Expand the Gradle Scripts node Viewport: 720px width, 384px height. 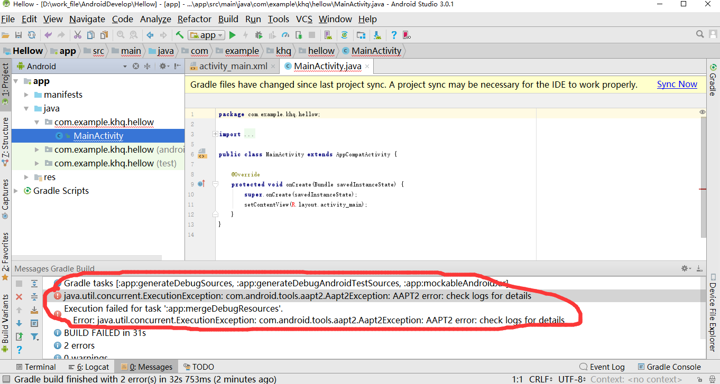[16, 191]
